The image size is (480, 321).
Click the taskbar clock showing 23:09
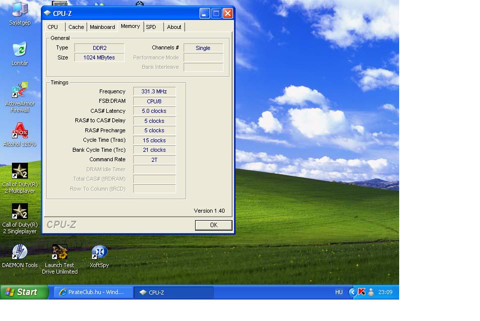click(x=385, y=292)
